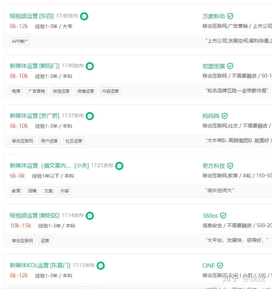Select the 用户运营 tag
The height and width of the screenshot is (289, 272).
coord(49,141)
